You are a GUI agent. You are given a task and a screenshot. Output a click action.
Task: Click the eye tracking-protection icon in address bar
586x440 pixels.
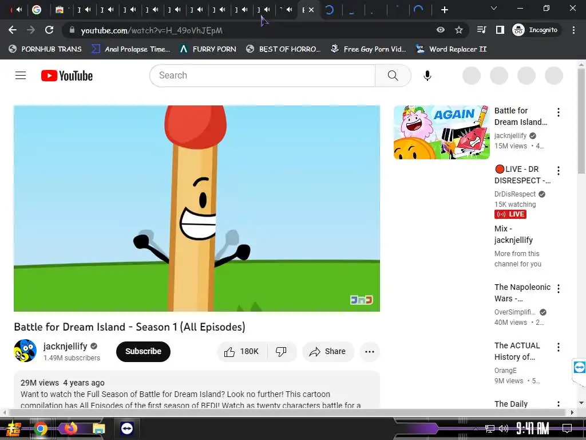tap(441, 30)
